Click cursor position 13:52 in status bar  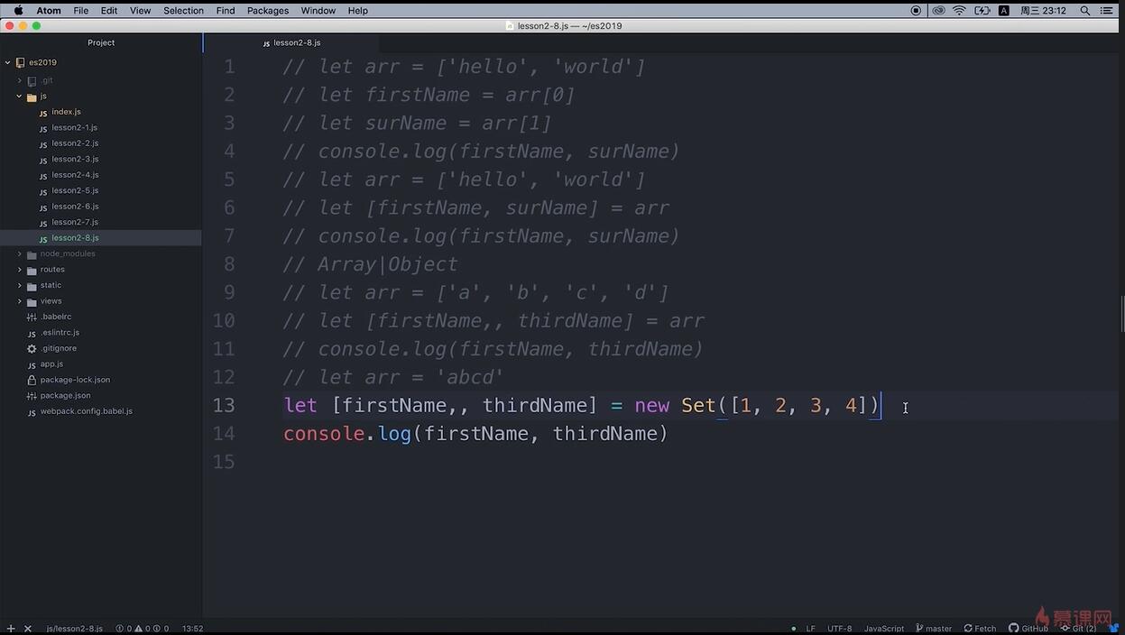pos(192,629)
